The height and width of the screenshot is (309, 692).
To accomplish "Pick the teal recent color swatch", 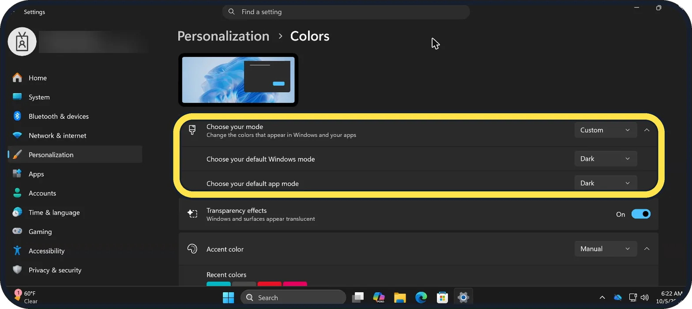I will click(218, 284).
